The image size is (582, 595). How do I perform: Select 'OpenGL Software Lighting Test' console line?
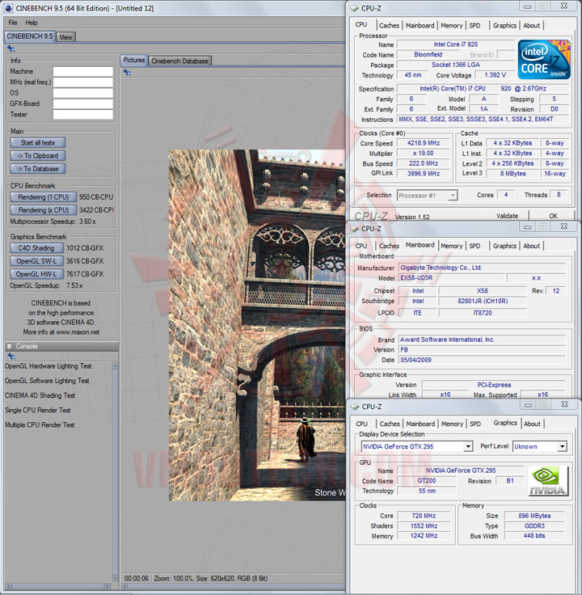pyautogui.click(x=47, y=381)
